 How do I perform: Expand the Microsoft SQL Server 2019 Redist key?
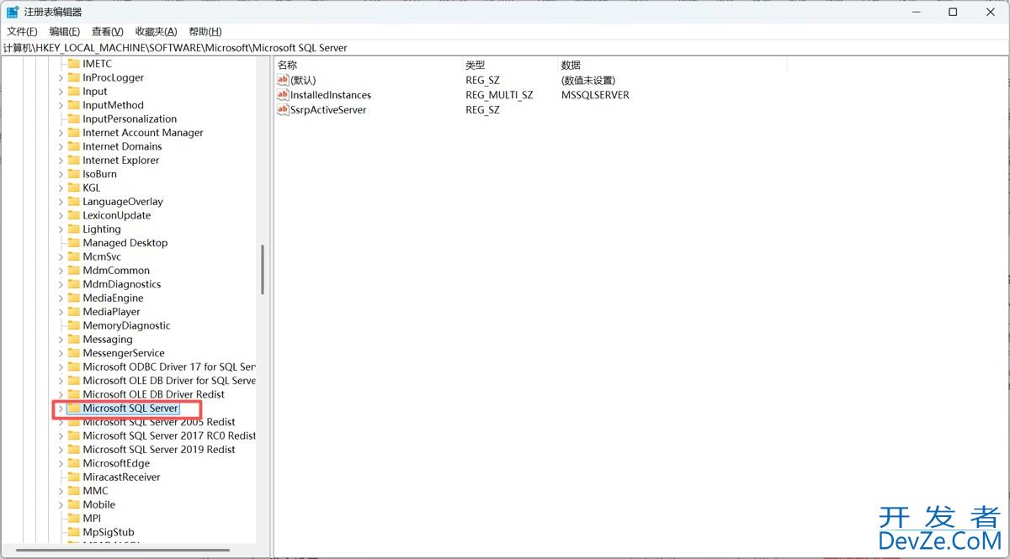click(x=59, y=449)
